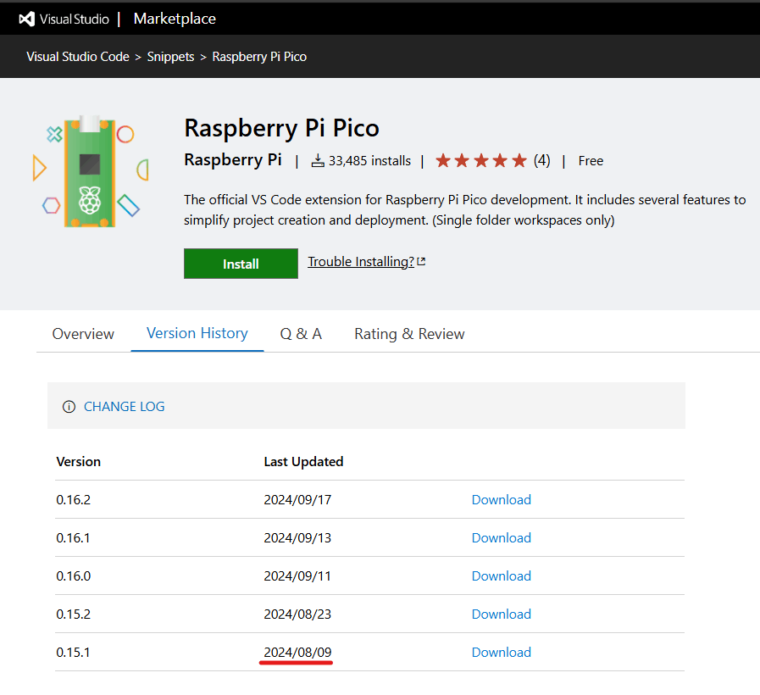
Task: Click the date 2024/09/13
Action: 297,538
